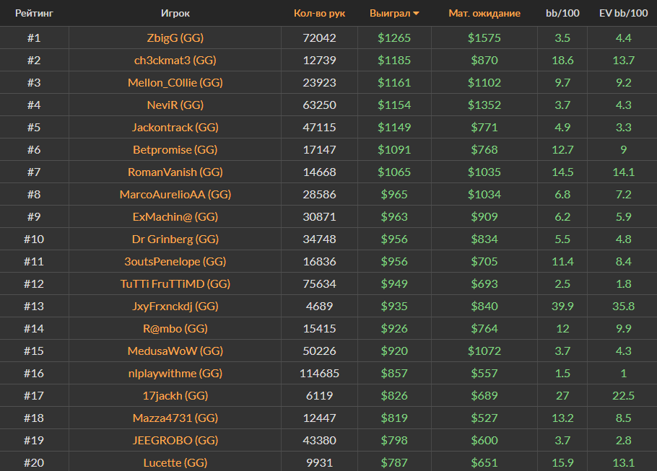The image size is (657, 471).
Task: View Jackontrack (GG) player details
Action: (x=175, y=127)
